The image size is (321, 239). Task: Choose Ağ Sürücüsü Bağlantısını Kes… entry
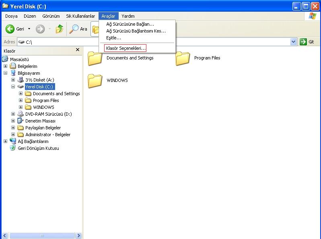click(x=137, y=31)
